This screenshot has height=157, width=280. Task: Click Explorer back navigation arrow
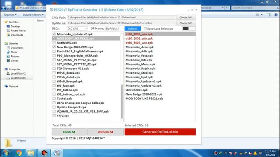[3, 8]
